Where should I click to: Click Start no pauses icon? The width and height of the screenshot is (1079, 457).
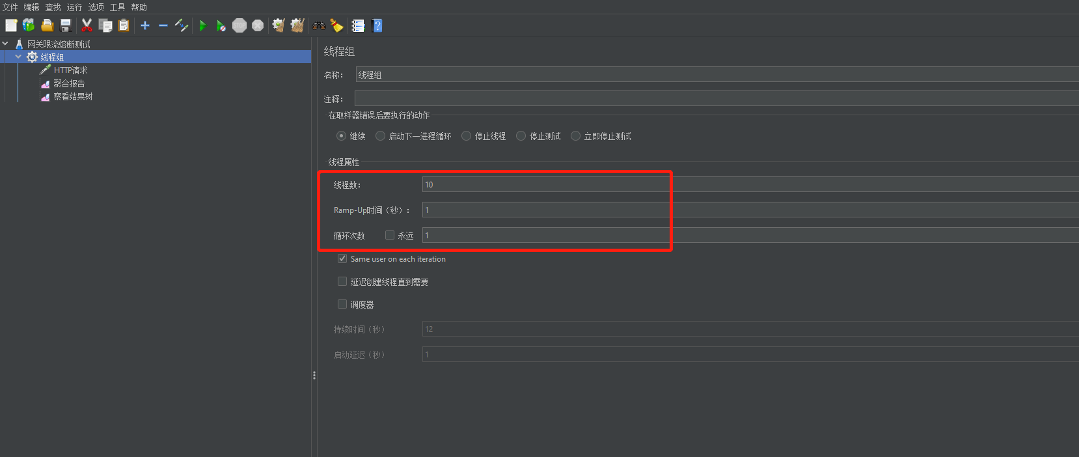[x=221, y=25]
